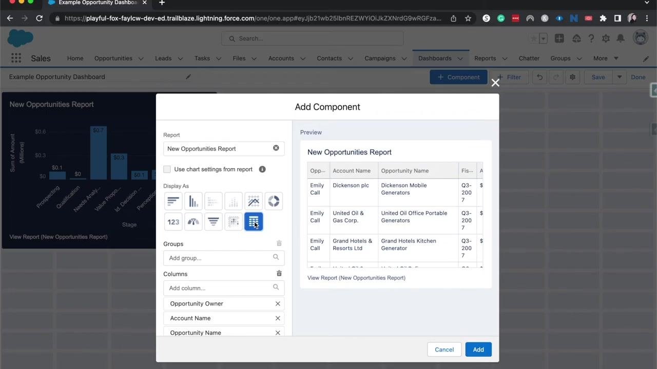This screenshot has height=369, width=657.
Task: Open the Home tab
Action: point(75,58)
